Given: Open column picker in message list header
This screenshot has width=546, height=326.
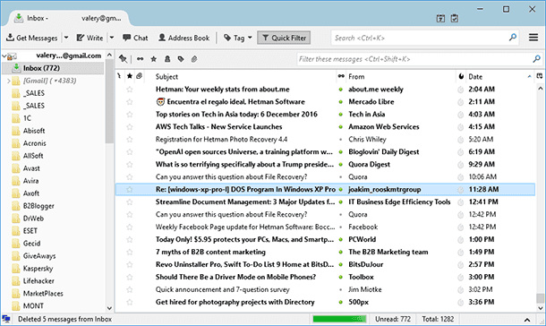Looking at the screenshot, I should click(x=540, y=76).
